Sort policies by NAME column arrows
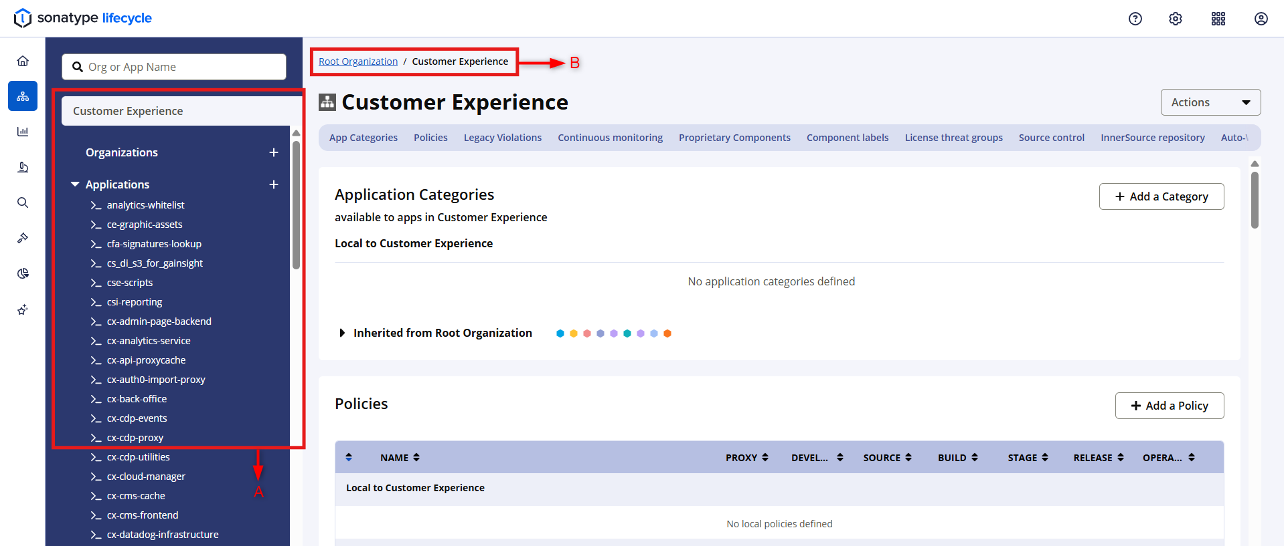Screen dimensions: 1284x546 416,458
